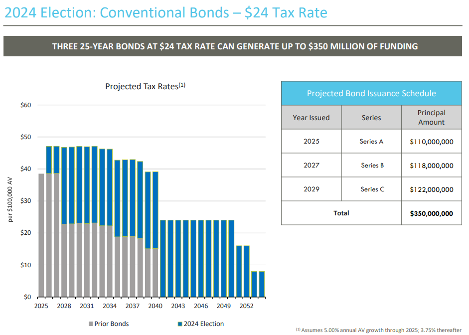The height and width of the screenshot is (335, 469).
Task: Click the $40 y-axis label
Action: (25, 169)
